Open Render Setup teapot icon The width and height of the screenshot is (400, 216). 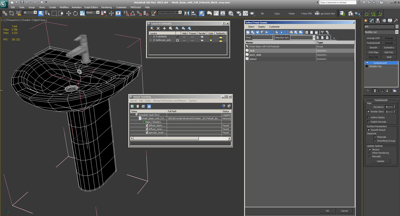click(239, 13)
